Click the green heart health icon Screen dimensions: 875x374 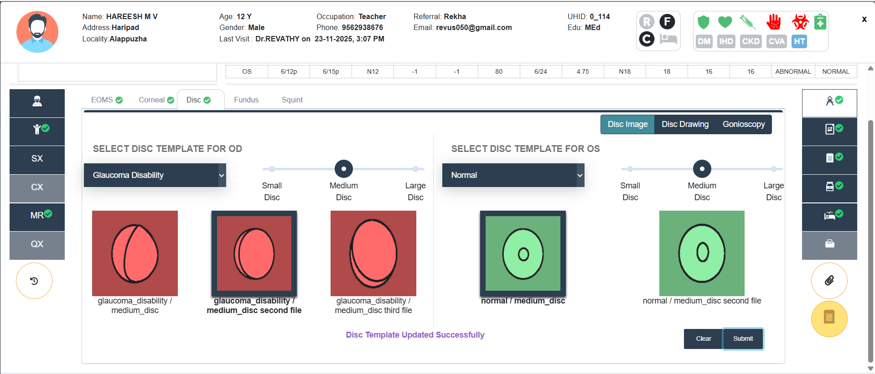(x=725, y=22)
